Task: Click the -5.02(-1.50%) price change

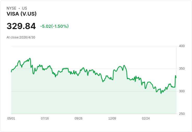Action: (54, 26)
